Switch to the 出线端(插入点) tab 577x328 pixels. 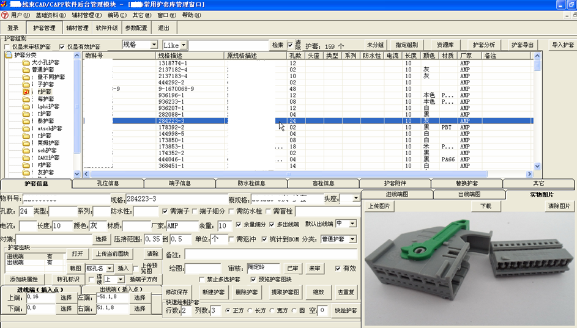click(x=121, y=290)
